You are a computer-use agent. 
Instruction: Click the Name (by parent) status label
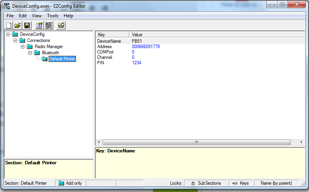pos(276,183)
